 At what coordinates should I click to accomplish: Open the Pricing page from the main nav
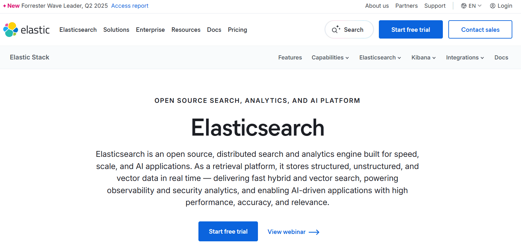pyautogui.click(x=237, y=30)
